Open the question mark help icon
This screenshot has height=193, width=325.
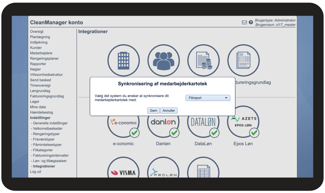pos(251,22)
